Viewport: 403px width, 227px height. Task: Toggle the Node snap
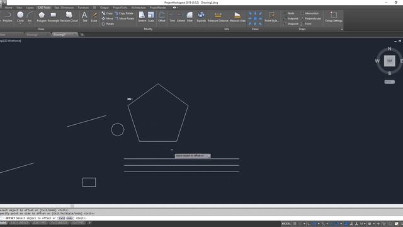pyautogui.click(x=289, y=13)
